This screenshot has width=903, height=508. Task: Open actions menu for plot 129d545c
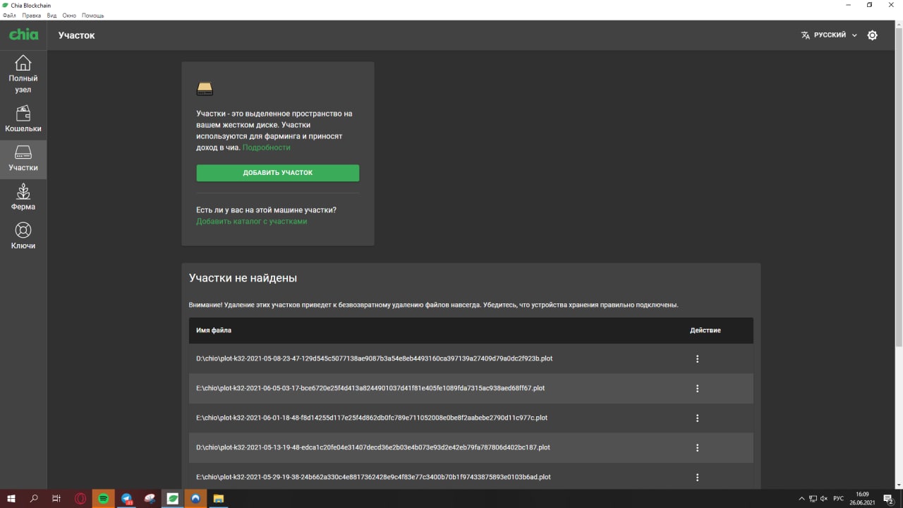[697, 358]
